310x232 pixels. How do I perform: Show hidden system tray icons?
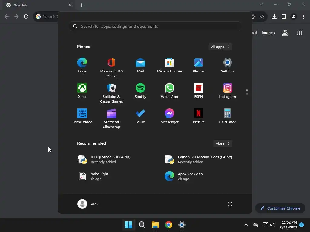click(x=246, y=225)
